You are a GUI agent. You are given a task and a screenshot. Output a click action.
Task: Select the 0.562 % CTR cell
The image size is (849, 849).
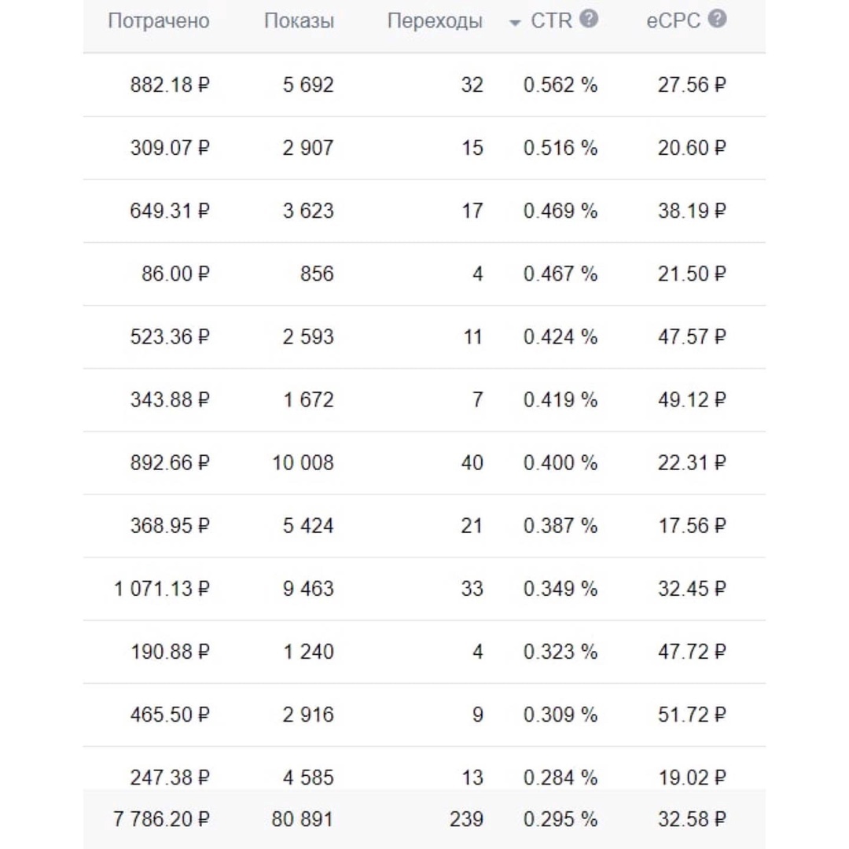pos(560,85)
